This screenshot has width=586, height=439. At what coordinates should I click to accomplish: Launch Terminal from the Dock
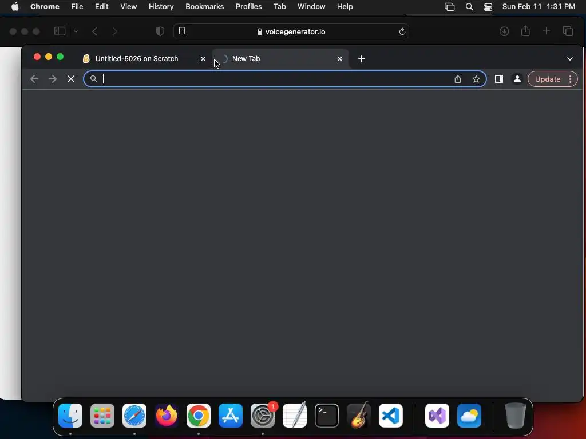pyautogui.click(x=327, y=416)
